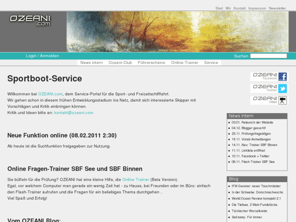Open blog post Tückischer Wurzelkrebs
This screenshot has width=296, height=222.
[x=249, y=211]
